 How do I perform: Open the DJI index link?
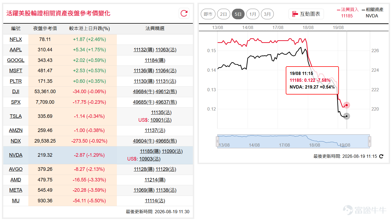(16, 92)
